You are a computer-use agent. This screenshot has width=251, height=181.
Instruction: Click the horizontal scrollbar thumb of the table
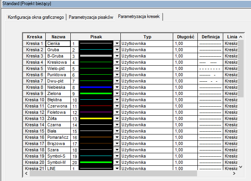pos(113,173)
